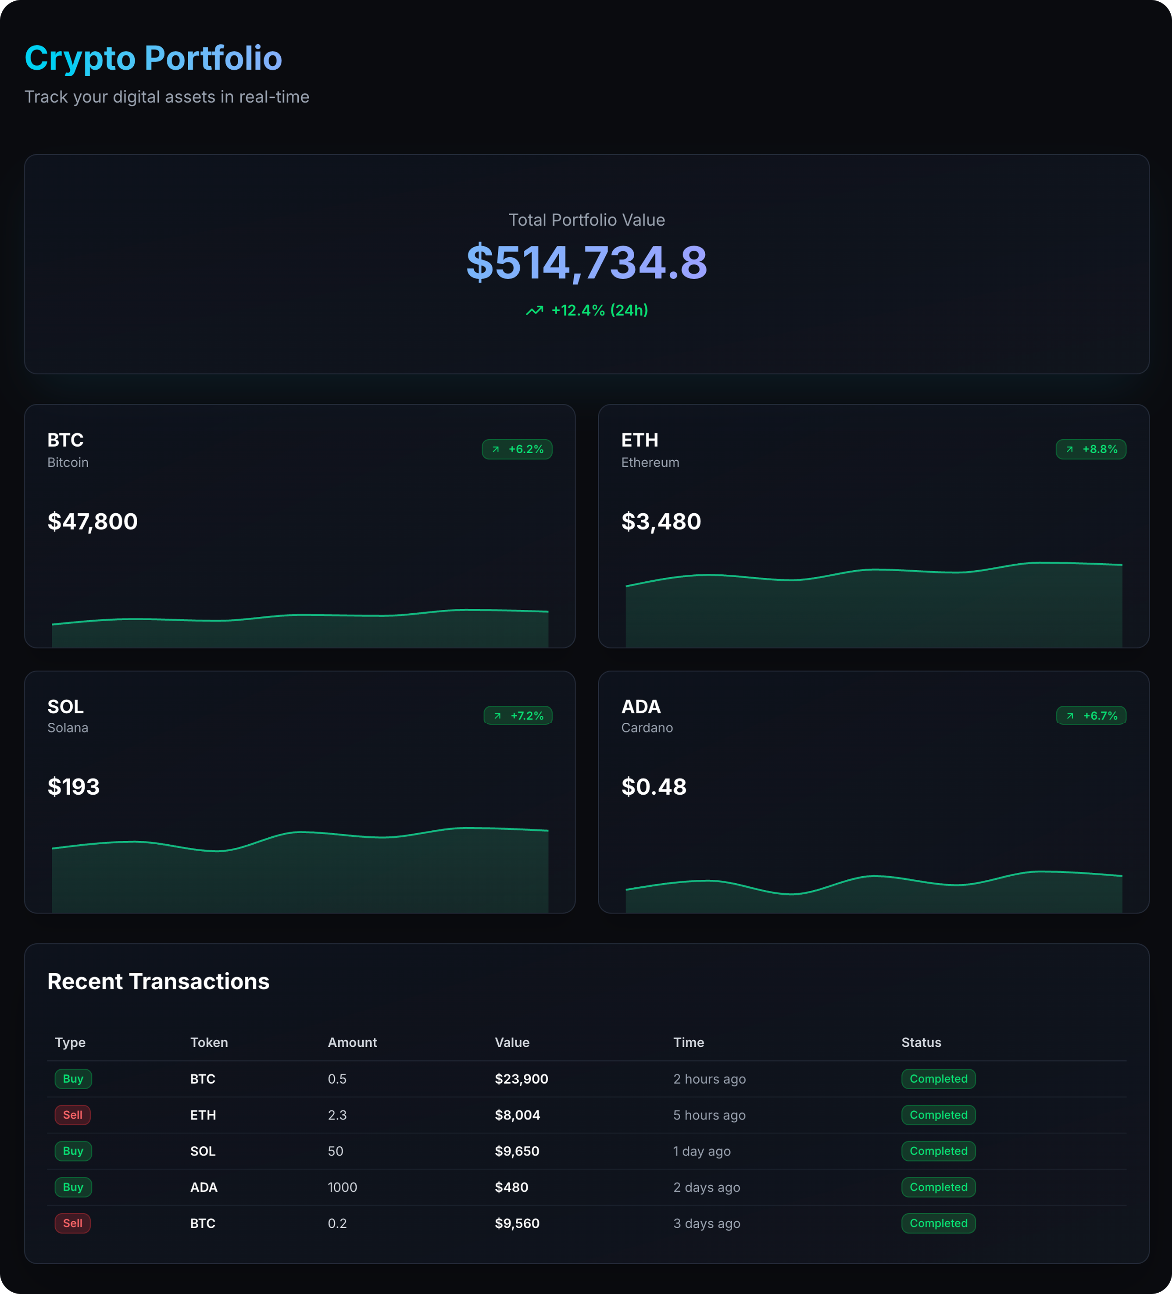Click the Recent Transactions heading
This screenshot has width=1172, height=1294.
159,981
